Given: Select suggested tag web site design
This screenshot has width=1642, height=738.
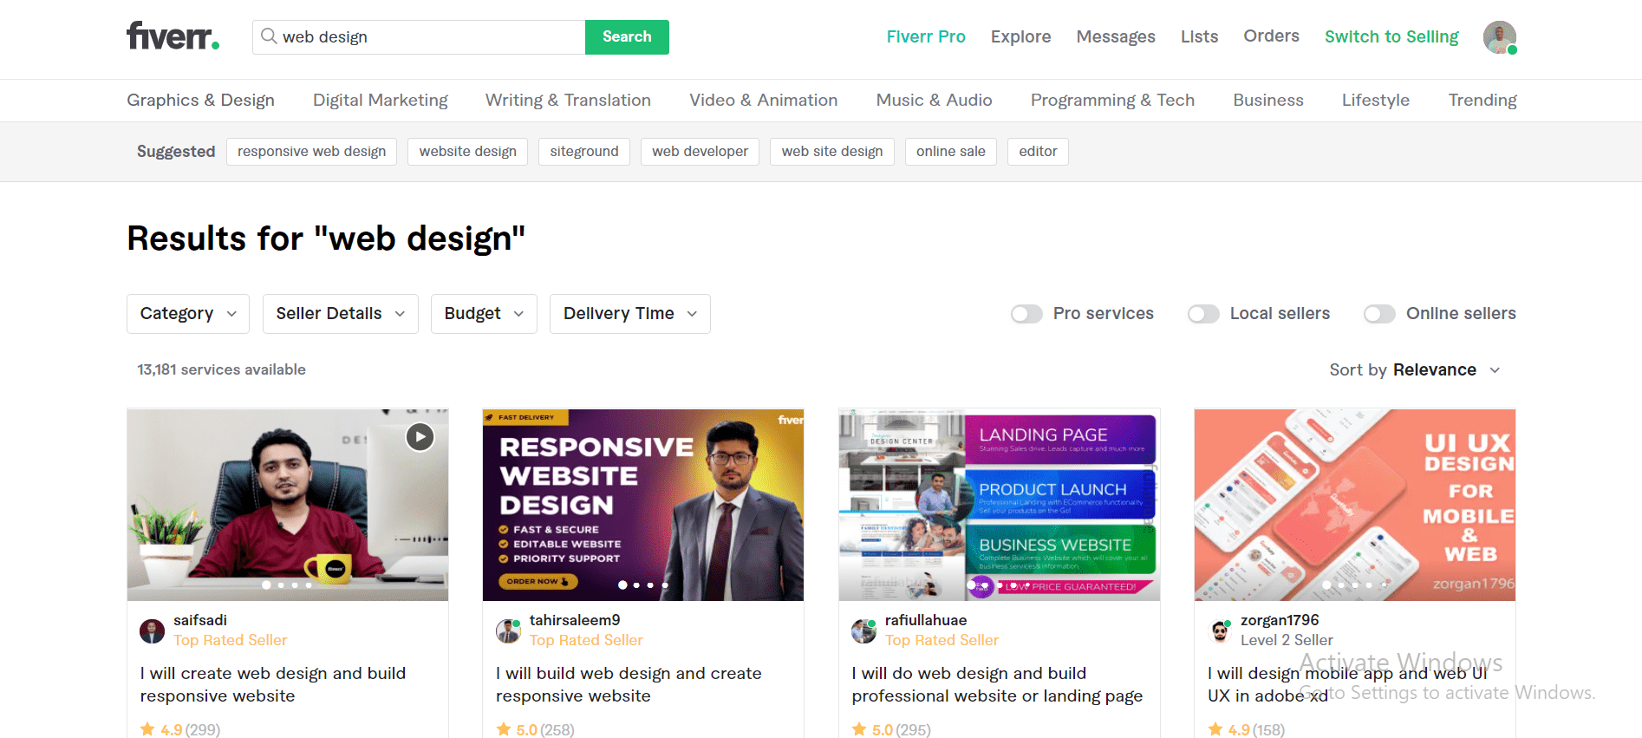Looking at the screenshot, I should tap(832, 152).
